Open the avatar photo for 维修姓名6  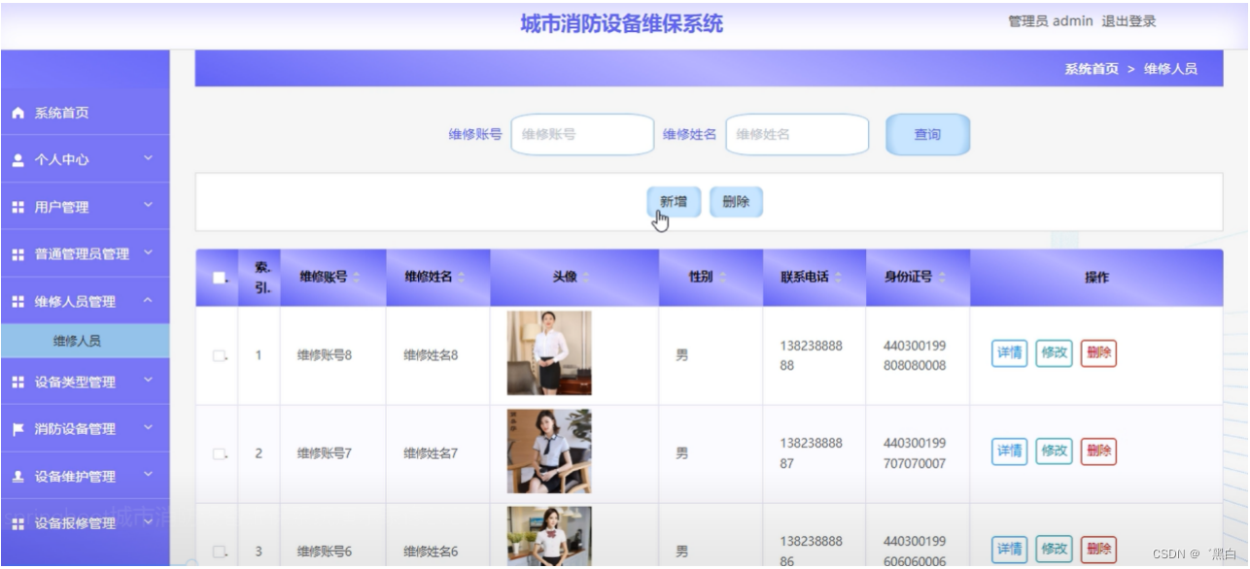coord(549,537)
